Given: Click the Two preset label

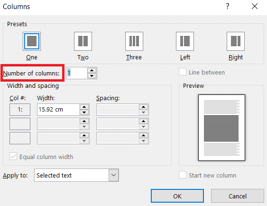Looking at the screenshot, I should [x=83, y=57].
